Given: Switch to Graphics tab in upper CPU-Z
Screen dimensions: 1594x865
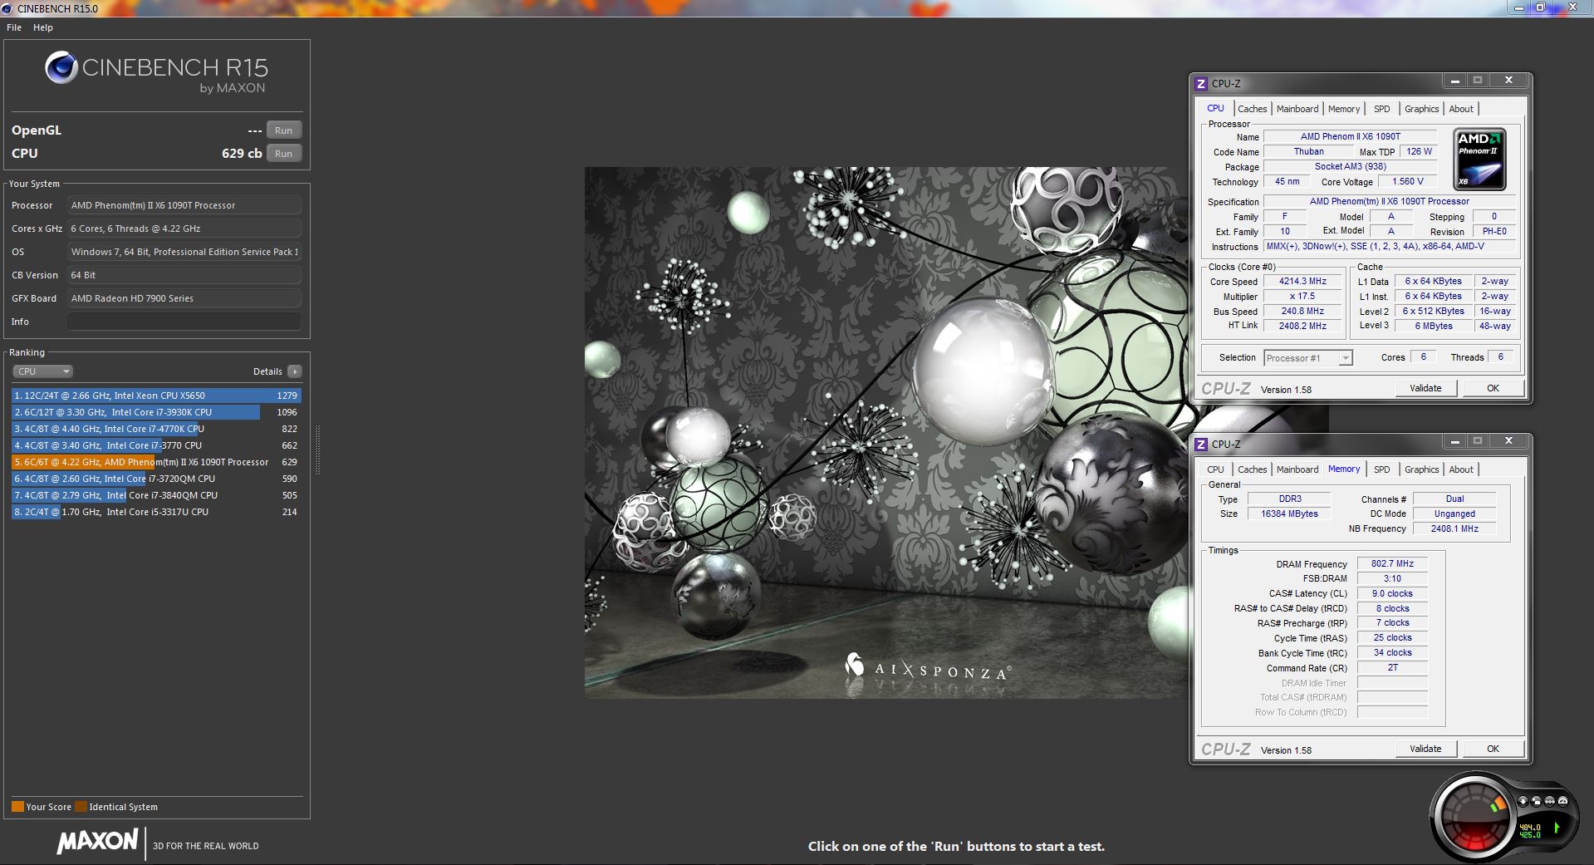Looking at the screenshot, I should coord(1421,109).
